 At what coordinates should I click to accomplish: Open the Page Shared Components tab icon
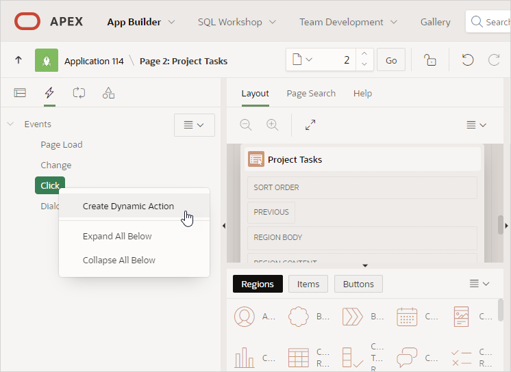(x=108, y=93)
